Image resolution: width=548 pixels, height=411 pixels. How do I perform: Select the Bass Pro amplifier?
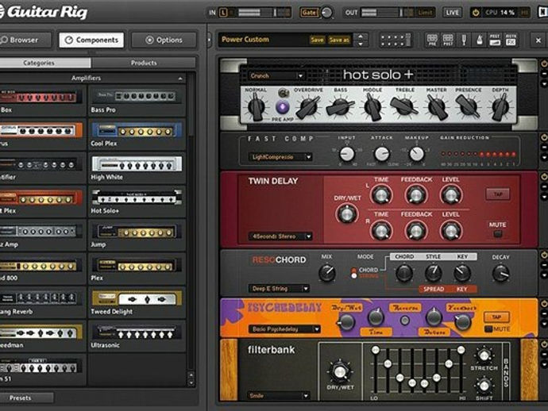137,101
